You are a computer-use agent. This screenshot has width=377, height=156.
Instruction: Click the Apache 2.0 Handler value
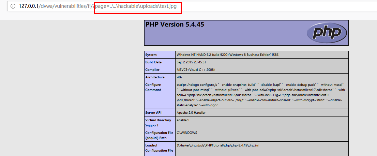point(191,112)
